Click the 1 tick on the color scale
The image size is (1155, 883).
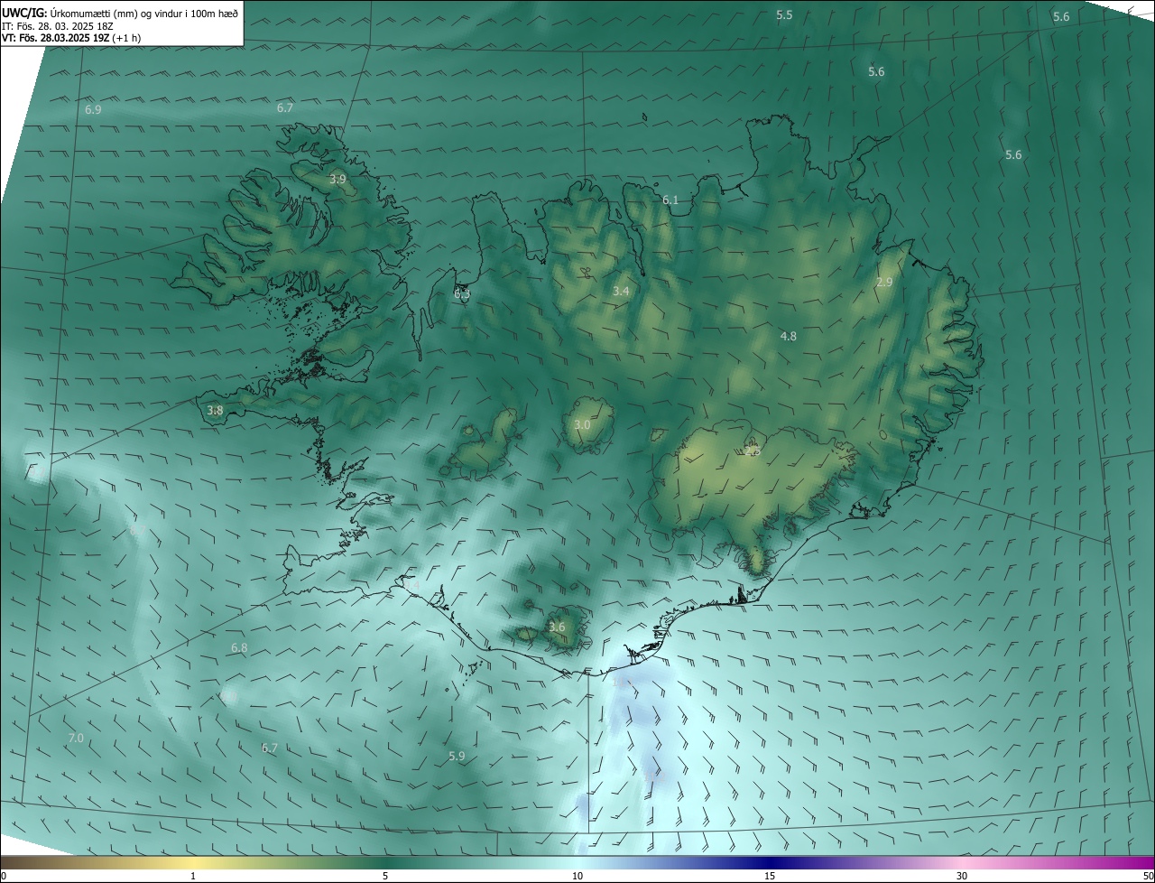(x=193, y=876)
